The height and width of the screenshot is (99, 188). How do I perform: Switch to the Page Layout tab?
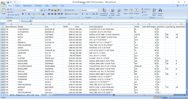27,6
